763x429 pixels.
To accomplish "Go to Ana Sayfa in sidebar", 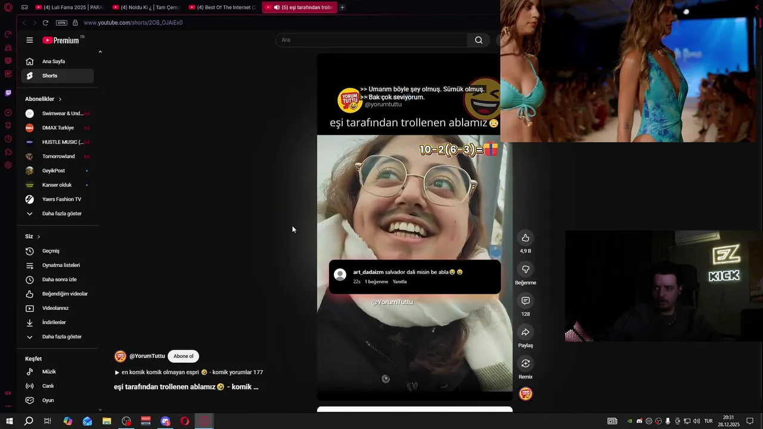I will click(x=57, y=61).
